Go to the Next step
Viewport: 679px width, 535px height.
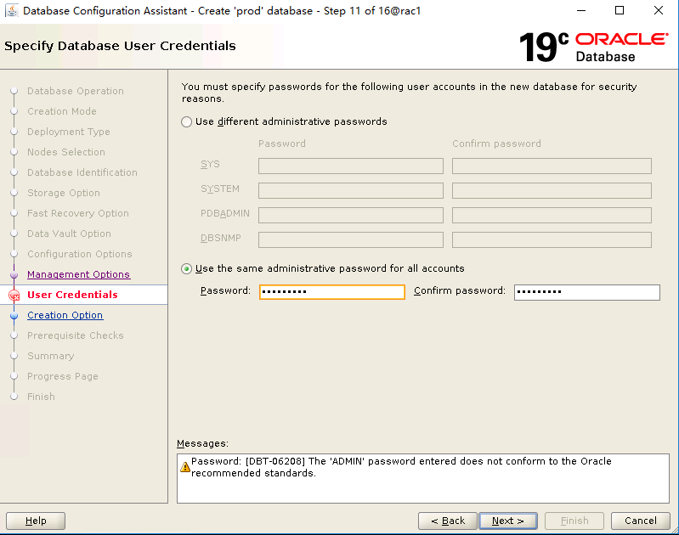(x=508, y=521)
